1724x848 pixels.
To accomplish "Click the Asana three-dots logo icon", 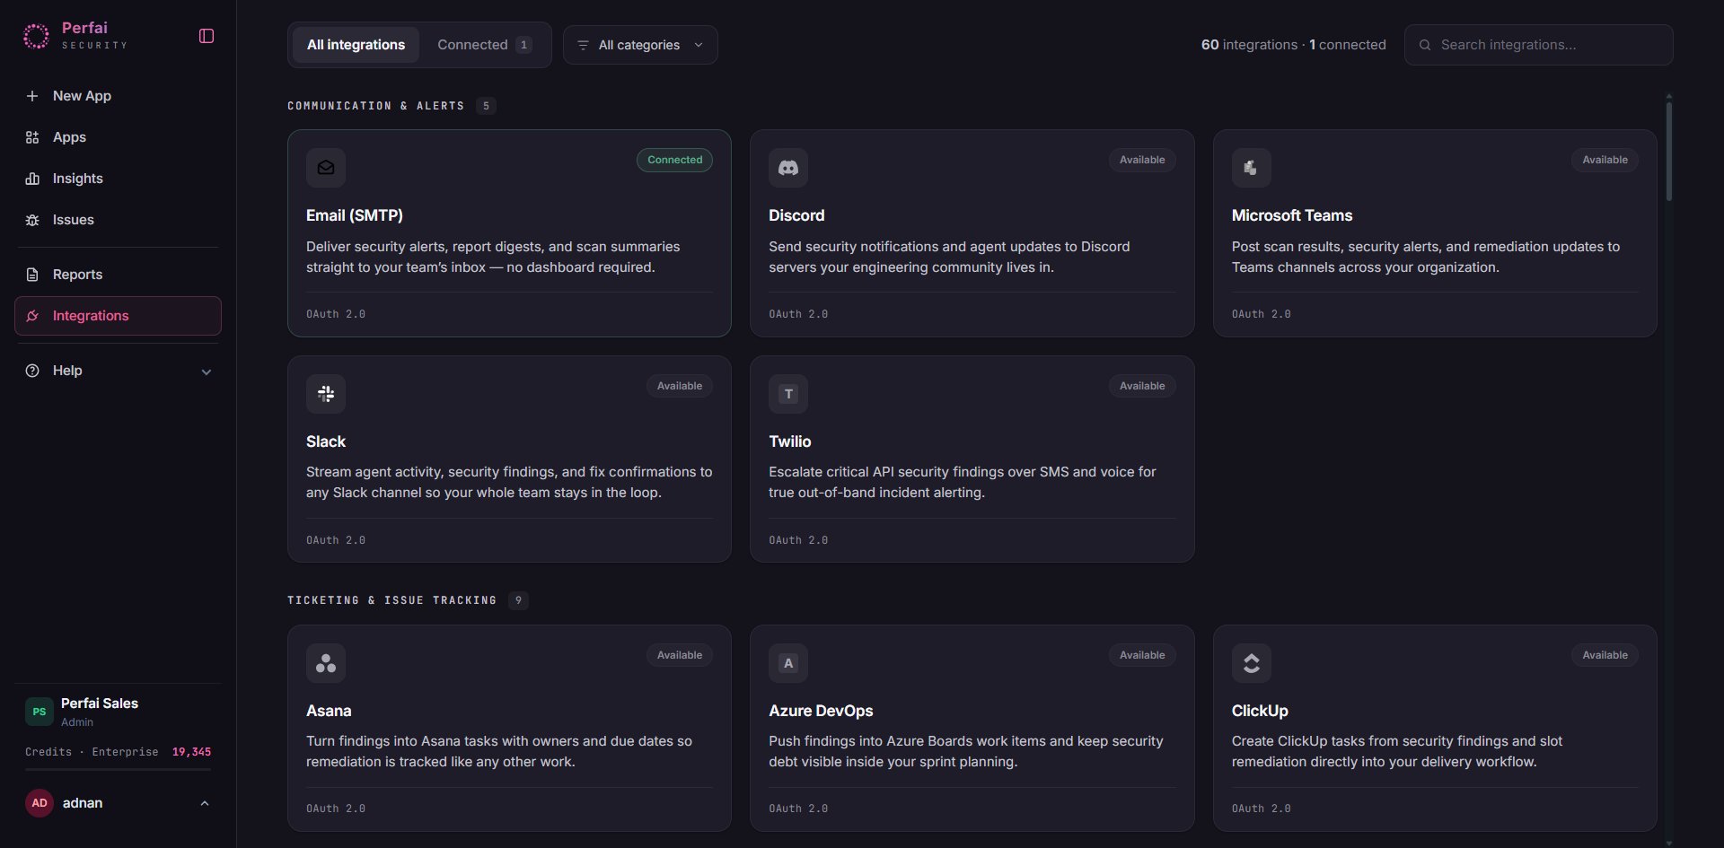I will click(x=326, y=663).
